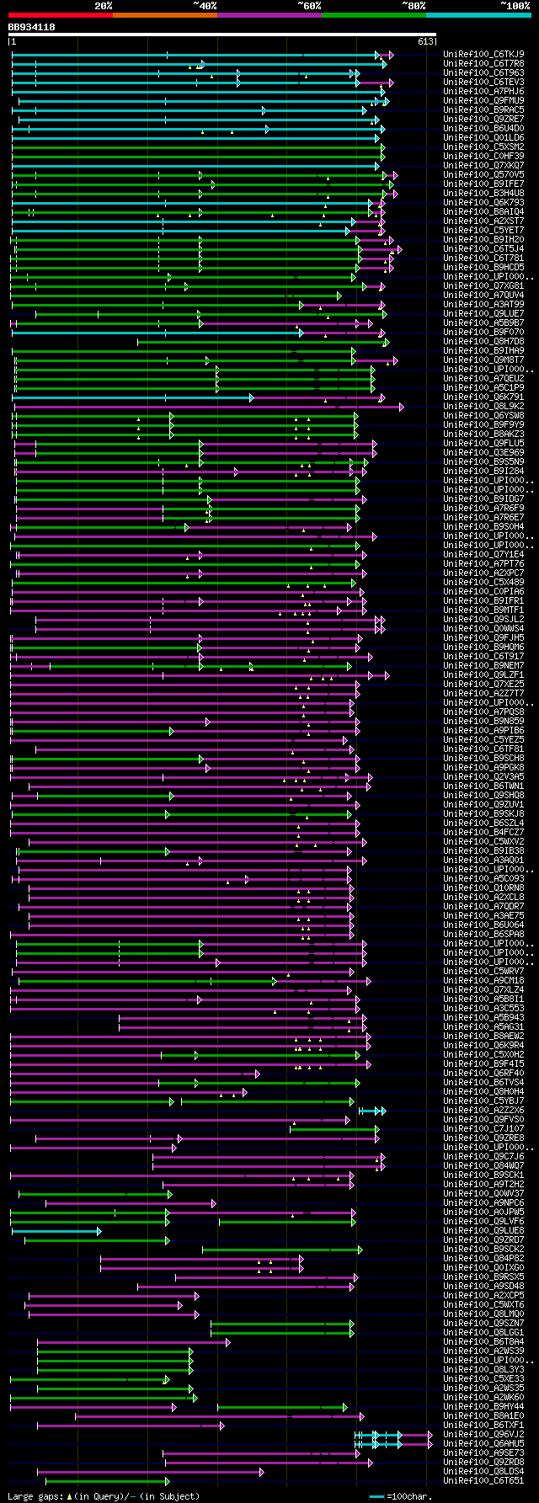Select the BB934118 query label
The height and width of the screenshot is (1503, 539).
click(32, 27)
